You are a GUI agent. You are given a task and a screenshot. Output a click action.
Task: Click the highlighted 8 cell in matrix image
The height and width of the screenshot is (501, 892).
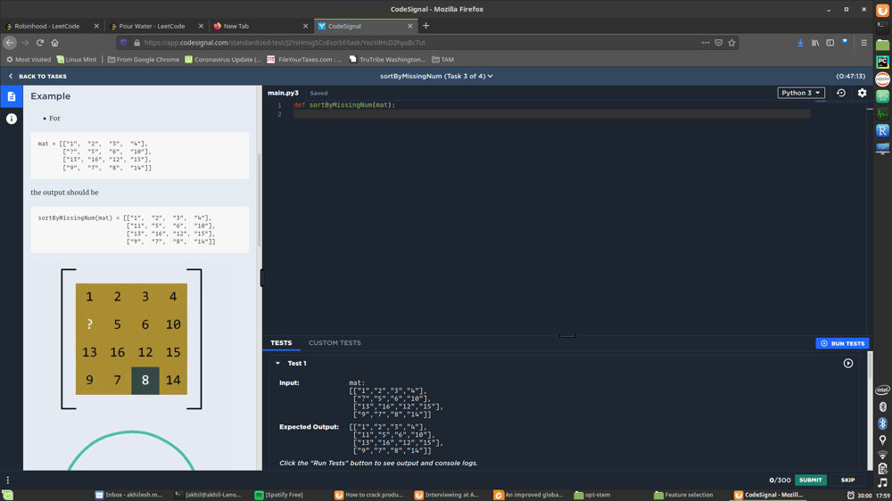click(x=145, y=381)
